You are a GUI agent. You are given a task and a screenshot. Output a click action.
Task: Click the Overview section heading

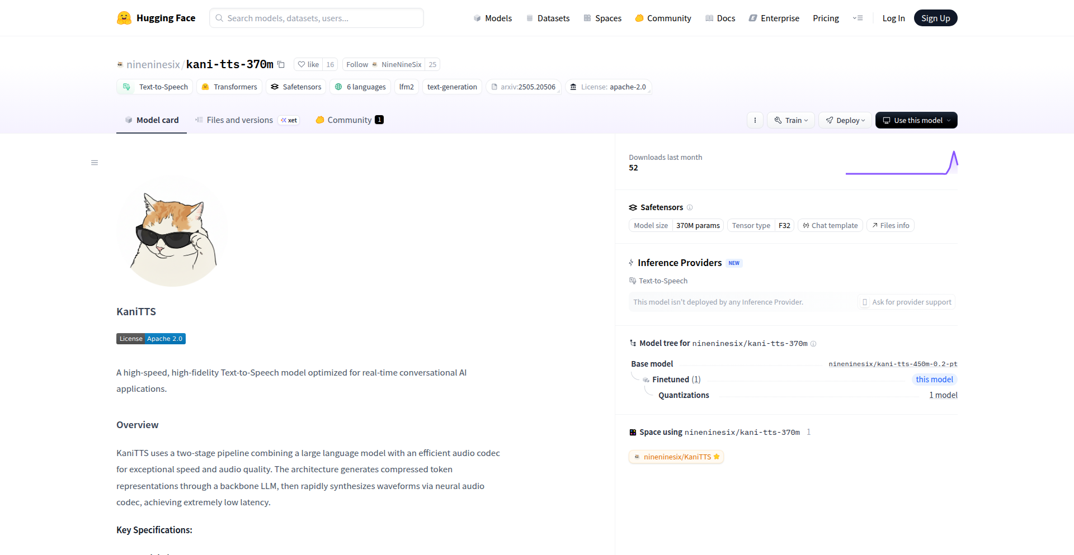138,425
